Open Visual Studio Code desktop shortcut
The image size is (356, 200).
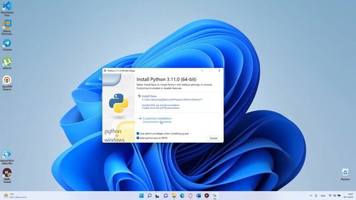coord(7,9)
